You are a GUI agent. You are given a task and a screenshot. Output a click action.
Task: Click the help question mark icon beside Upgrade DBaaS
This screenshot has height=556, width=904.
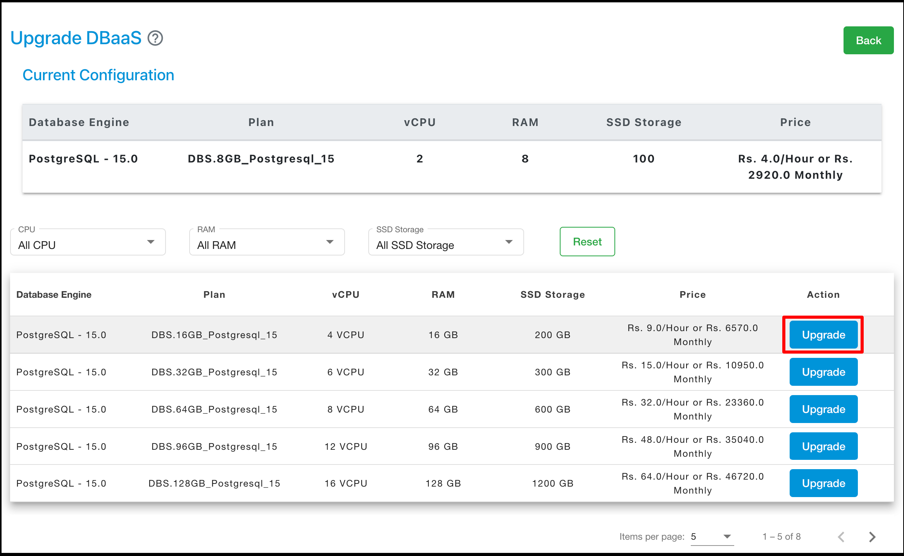tap(155, 38)
